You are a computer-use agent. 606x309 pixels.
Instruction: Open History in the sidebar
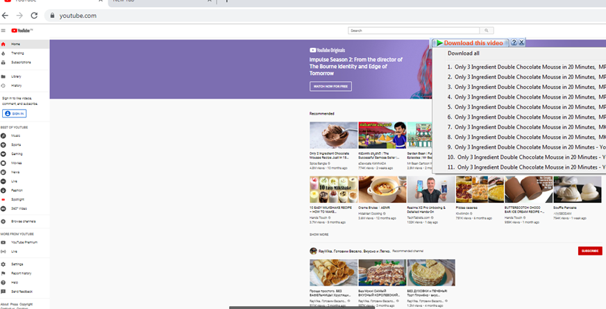click(x=16, y=85)
